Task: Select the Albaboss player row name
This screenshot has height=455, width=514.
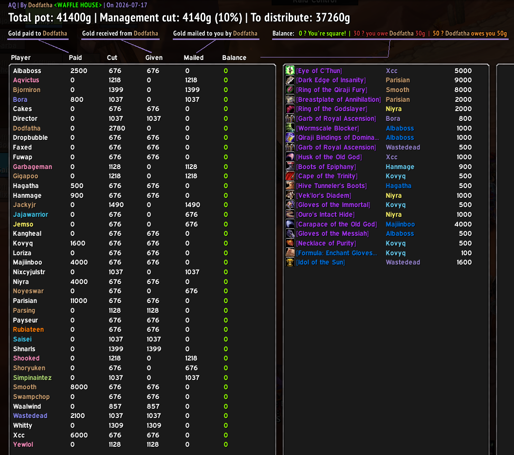Action: tap(27, 71)
